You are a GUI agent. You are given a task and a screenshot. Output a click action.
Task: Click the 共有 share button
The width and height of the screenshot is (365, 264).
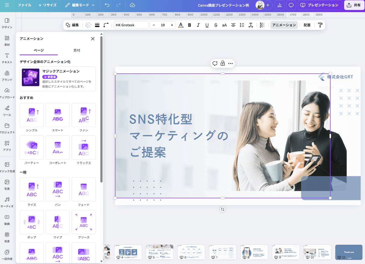354,5
